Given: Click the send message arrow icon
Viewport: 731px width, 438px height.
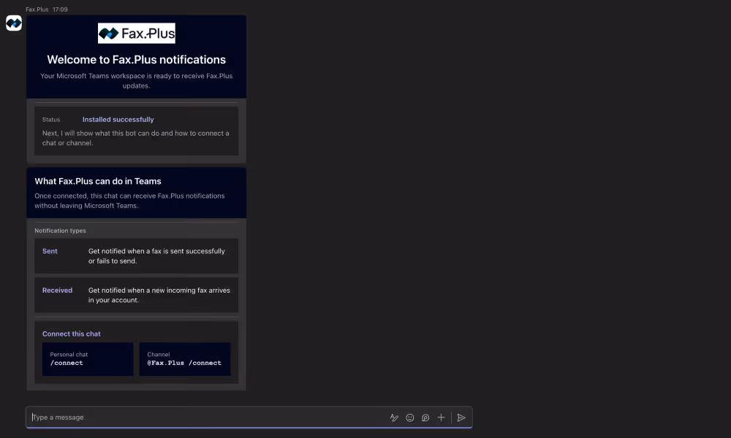Looking at the screenshot, I should click(461, 418).
